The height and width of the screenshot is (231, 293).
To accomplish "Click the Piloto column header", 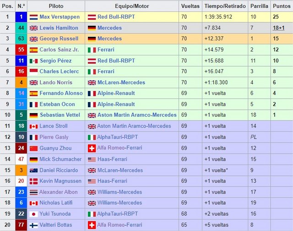I will click(x=56, y=6).
